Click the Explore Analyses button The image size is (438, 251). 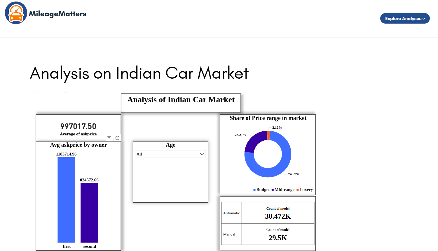(405, 18)
